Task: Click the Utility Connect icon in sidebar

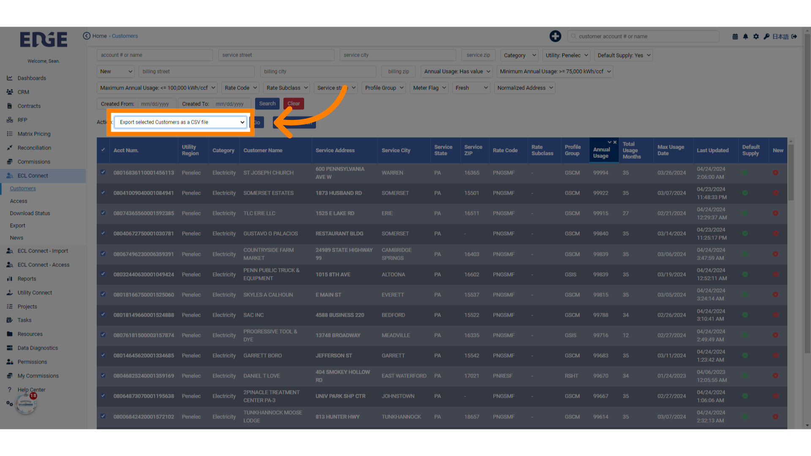Action: 10,293
